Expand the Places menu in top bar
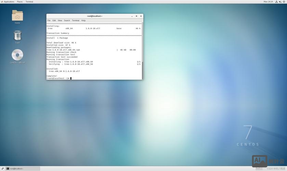The height and width of the screenshot is (171, 287). (x=20, y=2)
